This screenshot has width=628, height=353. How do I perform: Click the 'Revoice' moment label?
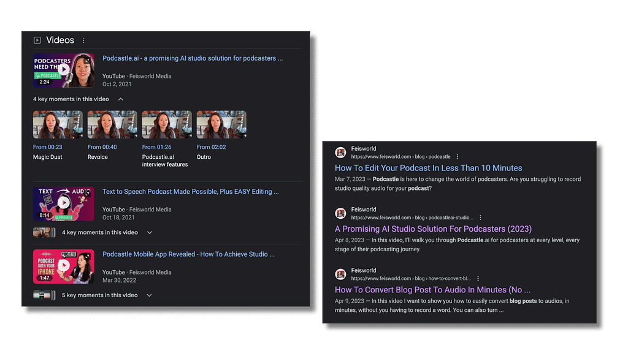point(98,157)
